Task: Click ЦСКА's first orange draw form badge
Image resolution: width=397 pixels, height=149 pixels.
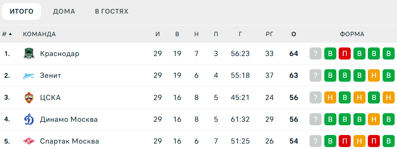Action: 330,98
